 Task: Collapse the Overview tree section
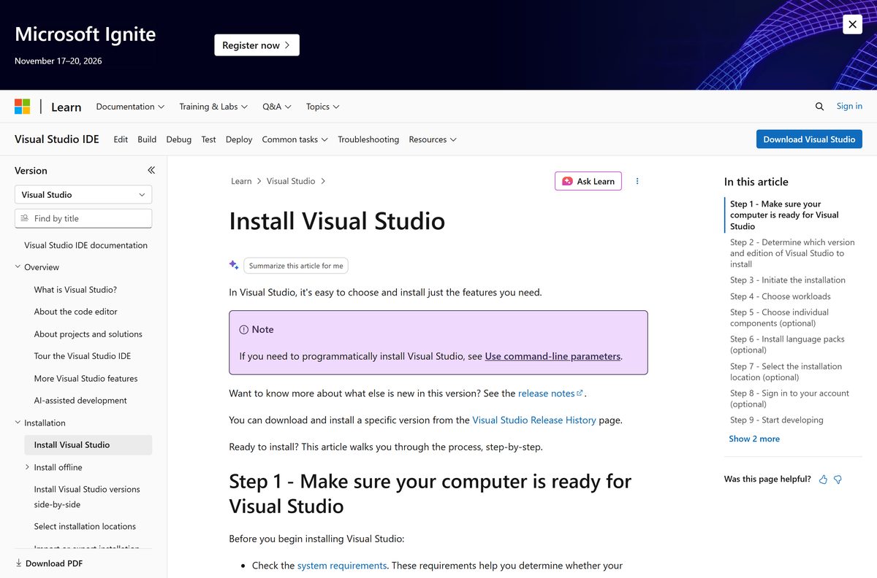[x=18, y=267]
